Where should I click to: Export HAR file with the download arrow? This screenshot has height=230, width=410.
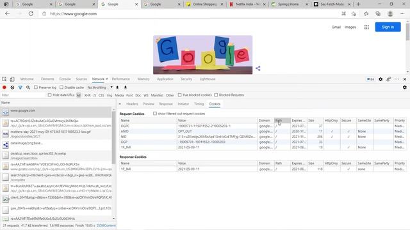click(126, 88)
